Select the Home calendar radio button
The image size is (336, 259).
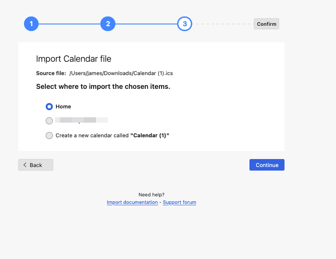pos(49,107)
